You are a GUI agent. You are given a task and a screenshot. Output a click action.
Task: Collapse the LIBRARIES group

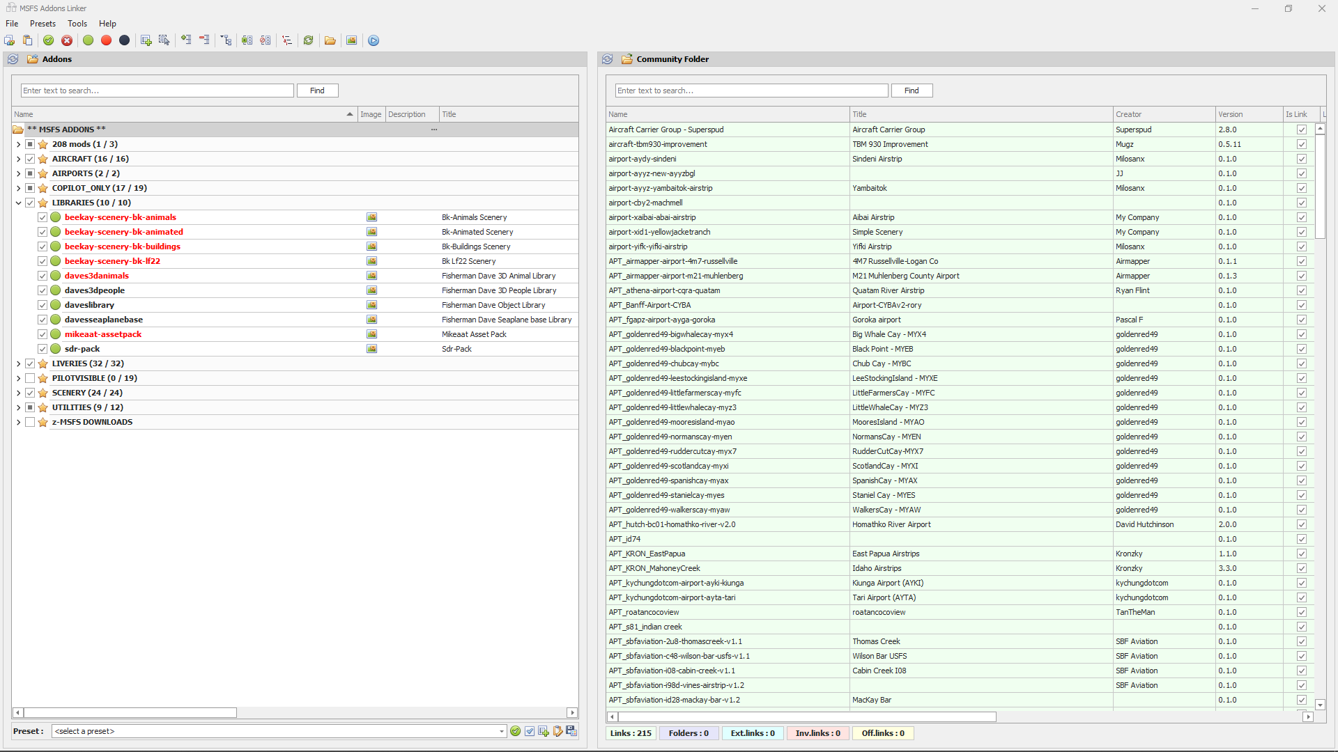point(18,203)
